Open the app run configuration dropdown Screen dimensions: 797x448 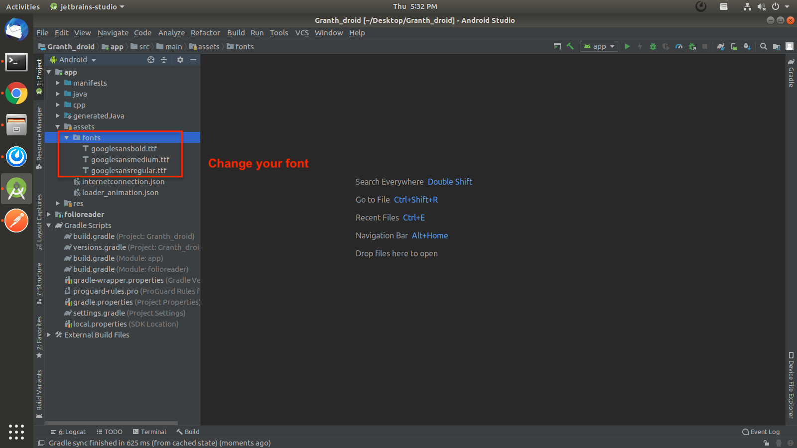coord(599,46)
